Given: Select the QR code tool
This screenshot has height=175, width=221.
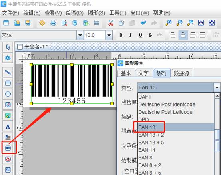Looking at the screenshot, I should 8,170.
